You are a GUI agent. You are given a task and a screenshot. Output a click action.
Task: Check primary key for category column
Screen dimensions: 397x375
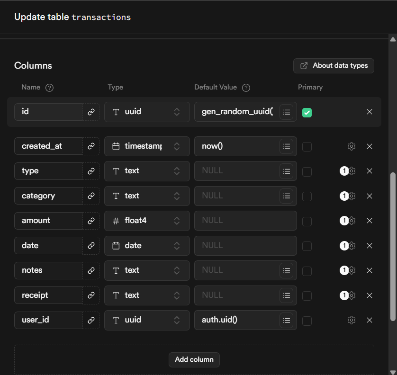tap(307, 196)
